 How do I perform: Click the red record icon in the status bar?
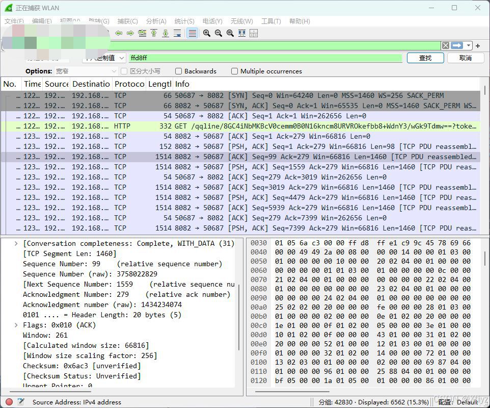click(x=9, y=402)
